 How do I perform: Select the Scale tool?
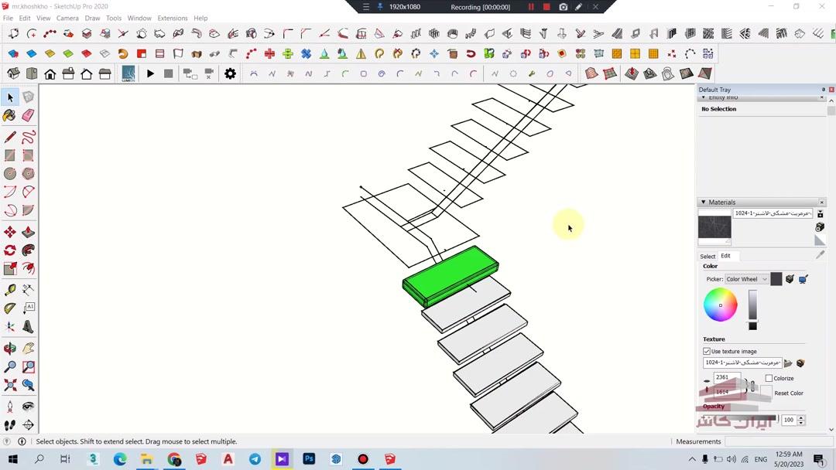(9, 269)
